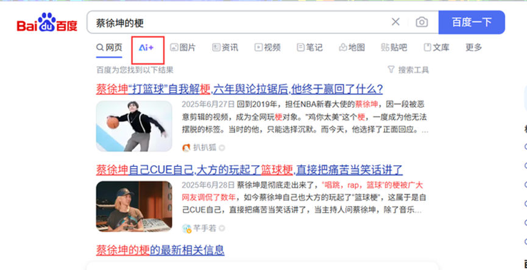
Task: Click the 百度一下 search button
Action: tap(472, 22)
